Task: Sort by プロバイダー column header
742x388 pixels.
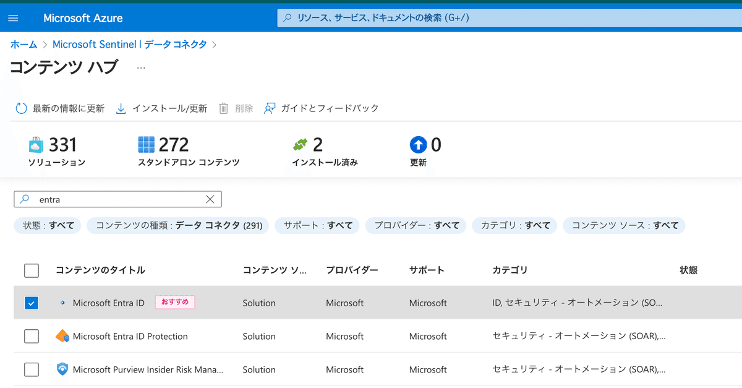Action: [352, 270]
